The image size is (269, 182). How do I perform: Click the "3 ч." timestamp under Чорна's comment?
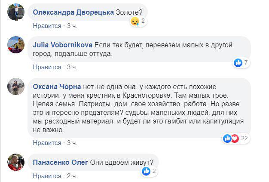pos(72,143)
